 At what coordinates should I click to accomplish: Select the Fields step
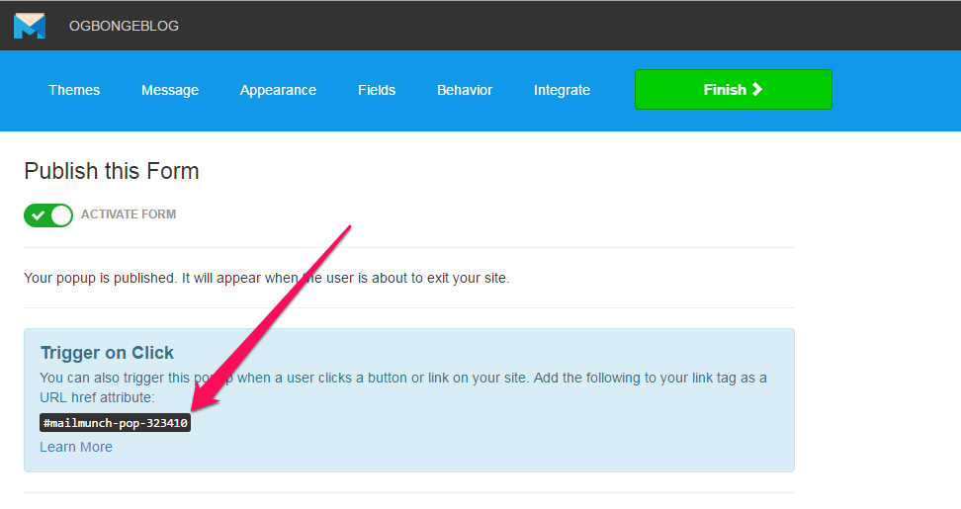[x=377, y=90]
